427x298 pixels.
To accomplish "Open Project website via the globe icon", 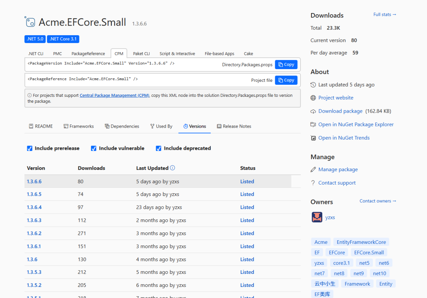I will (312, 98).
